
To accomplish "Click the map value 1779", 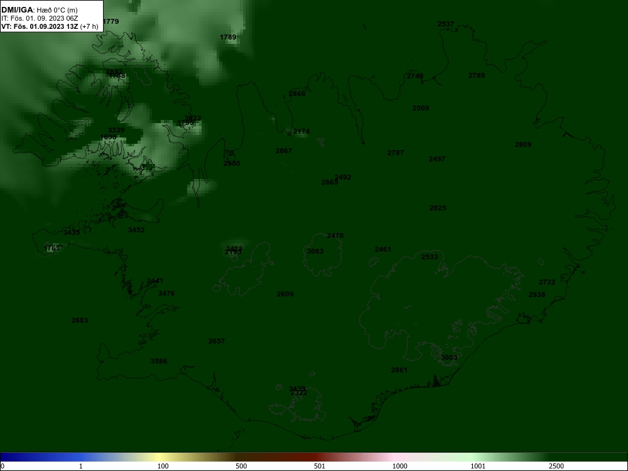I will (x=111, y=21).
